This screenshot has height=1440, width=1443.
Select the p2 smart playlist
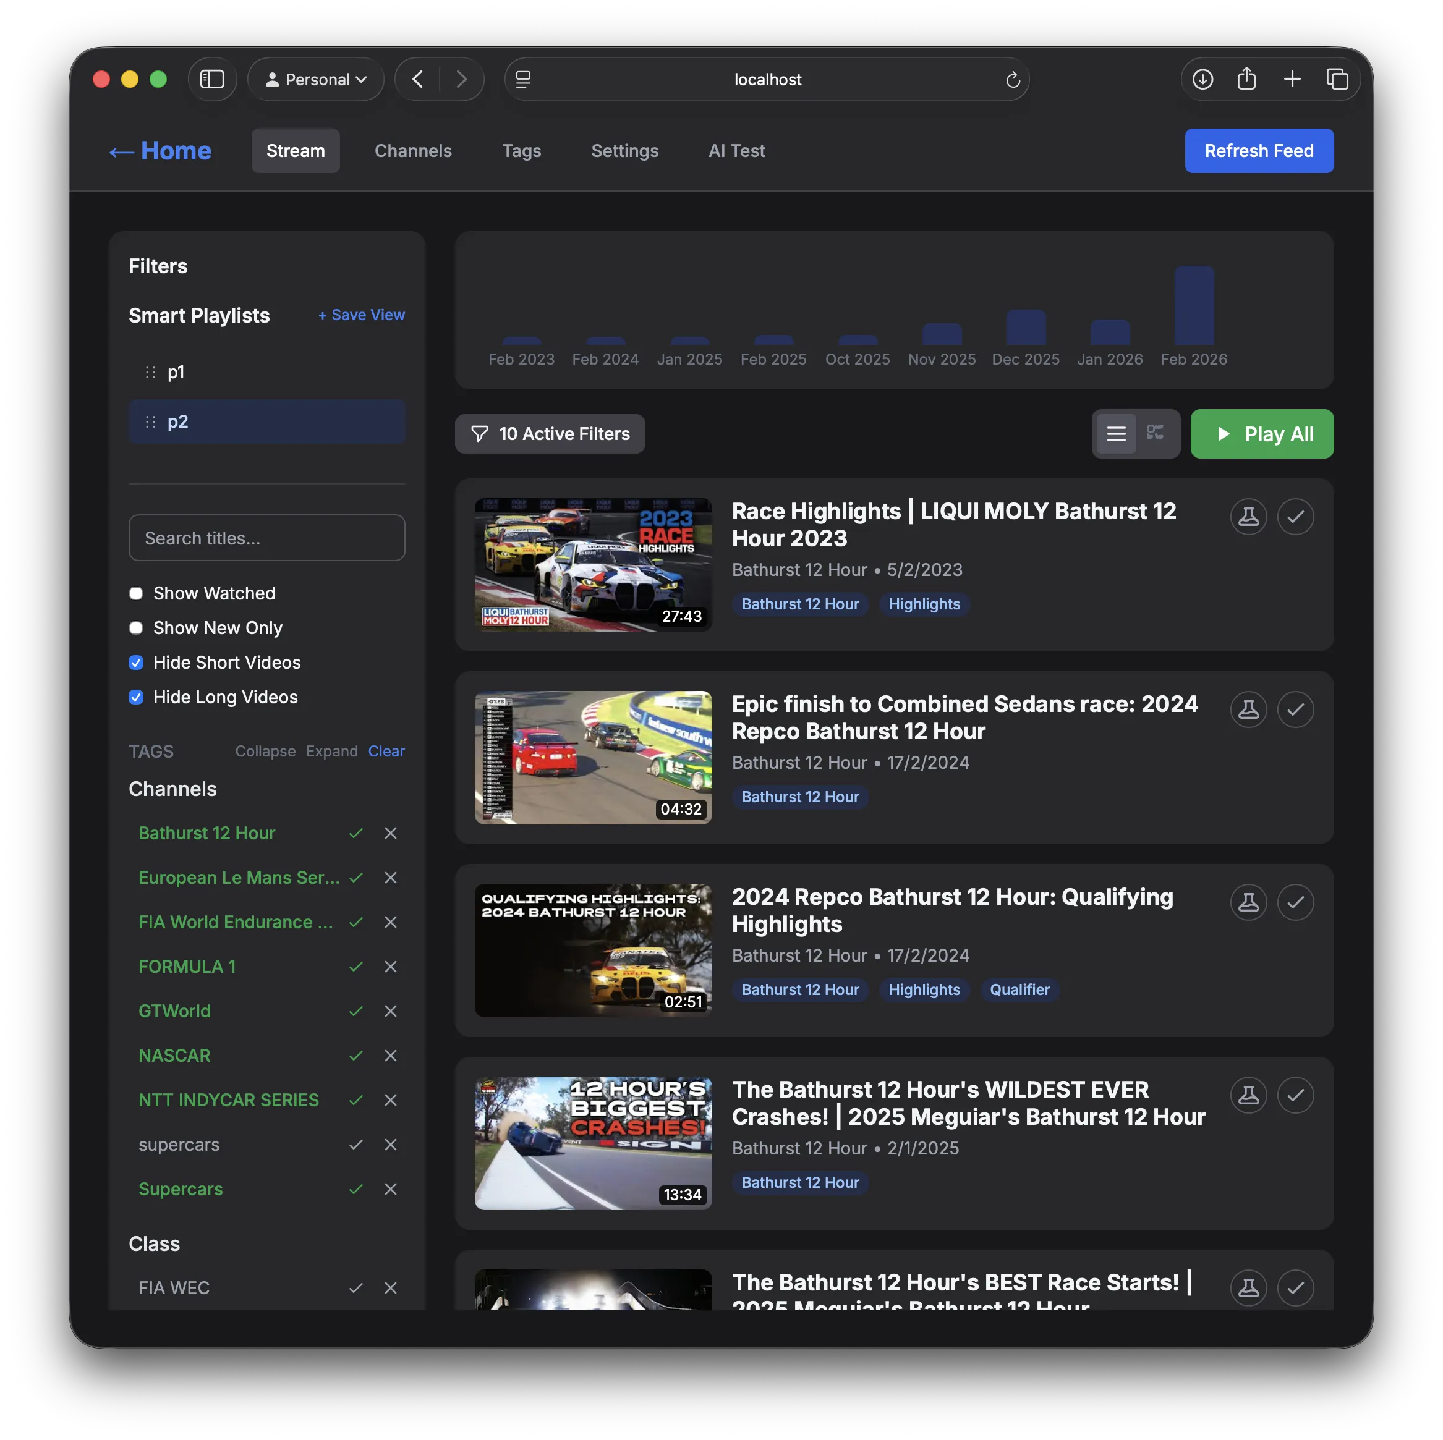(266, 421)
